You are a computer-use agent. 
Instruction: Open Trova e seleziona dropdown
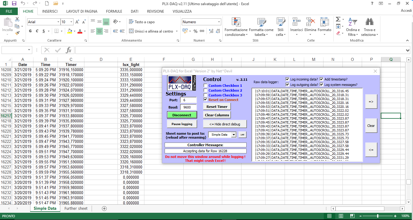[370, 27]
